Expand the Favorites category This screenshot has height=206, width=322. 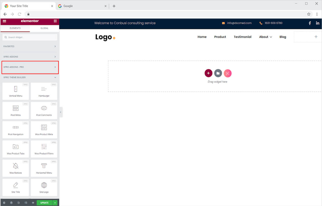tap(30, 46)
